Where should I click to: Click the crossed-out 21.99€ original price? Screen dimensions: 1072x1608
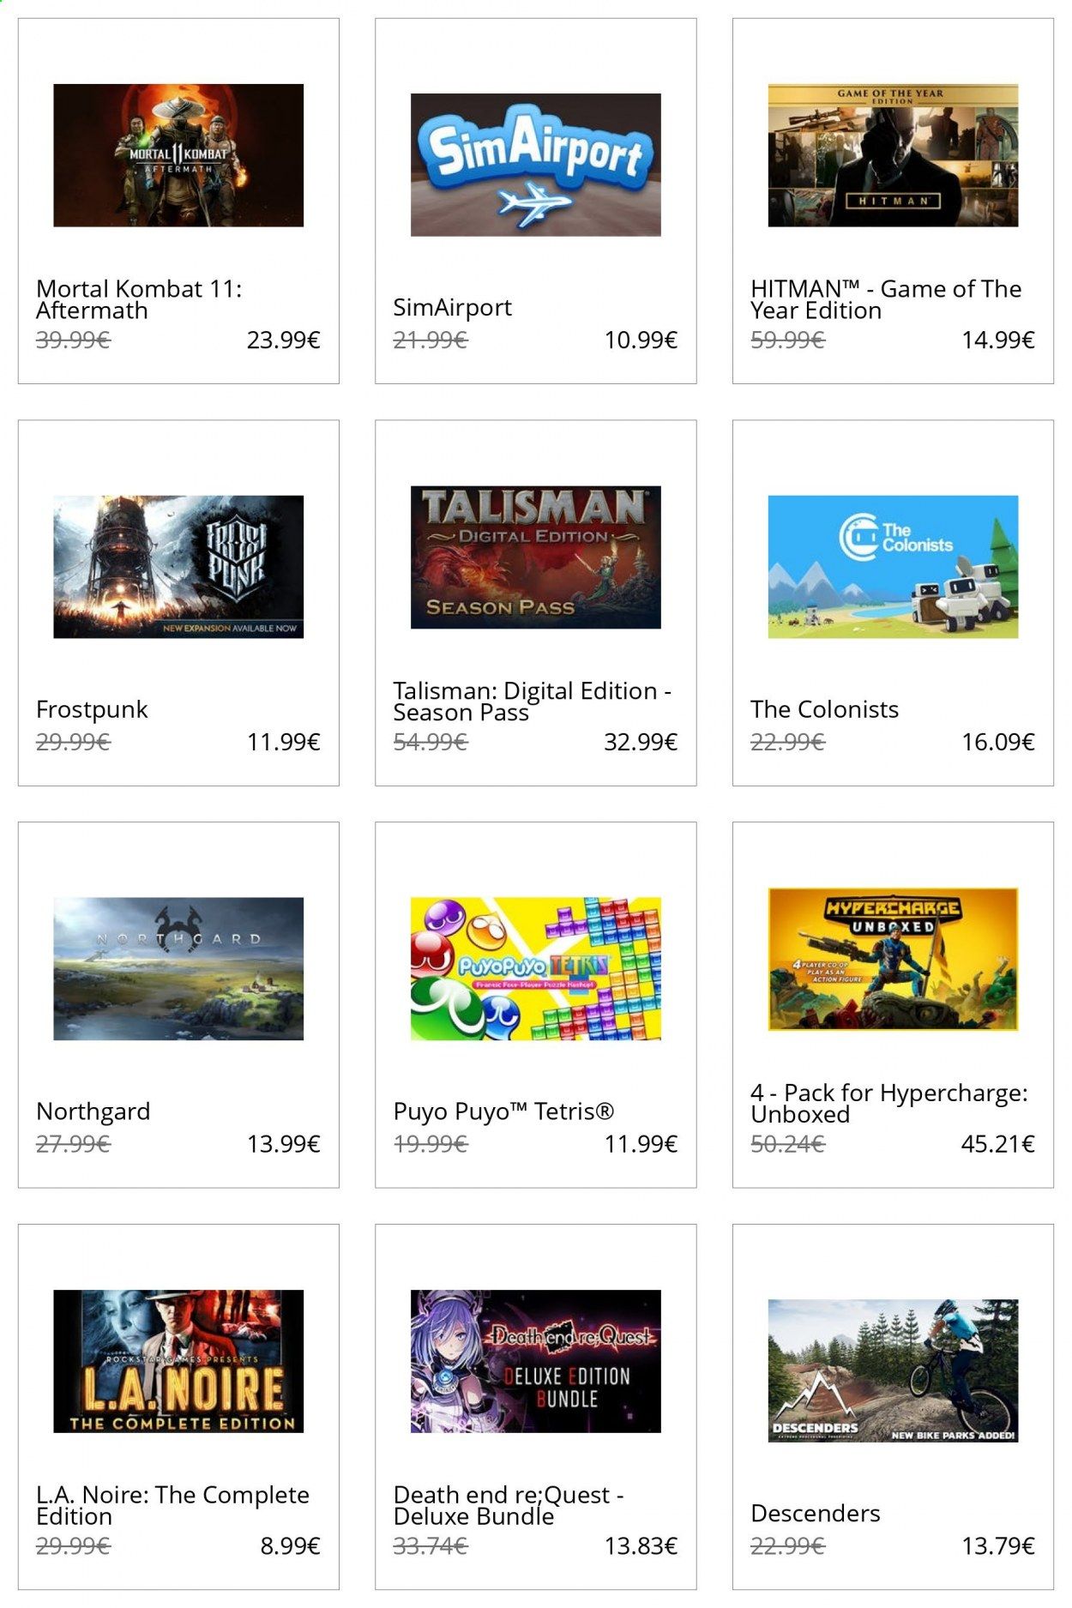coord(431,340)
